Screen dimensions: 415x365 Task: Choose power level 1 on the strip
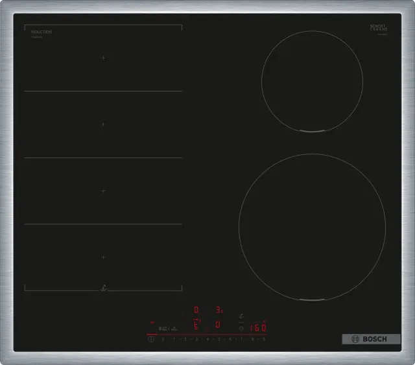coord(174,339)
